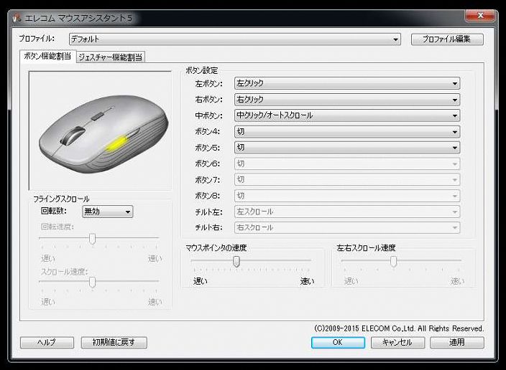
Task: Click the 回転速度 slider thumb
Action: click(x=92, y=239)
